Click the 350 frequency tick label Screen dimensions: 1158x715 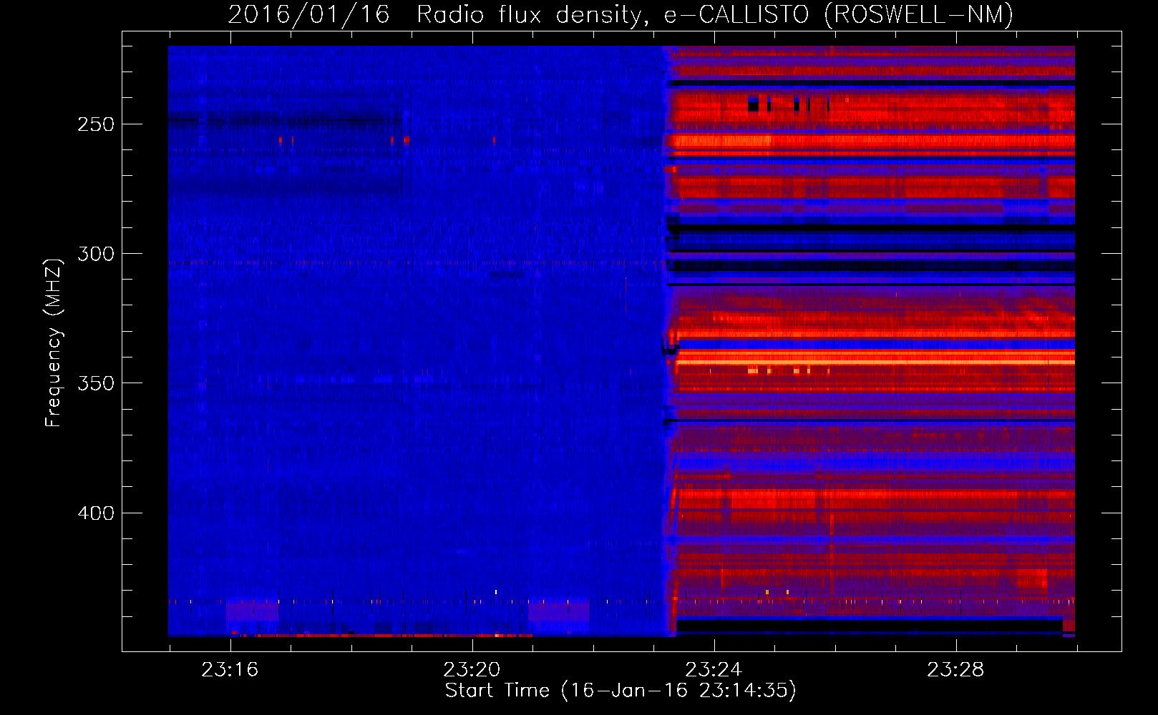click(96, 383)
